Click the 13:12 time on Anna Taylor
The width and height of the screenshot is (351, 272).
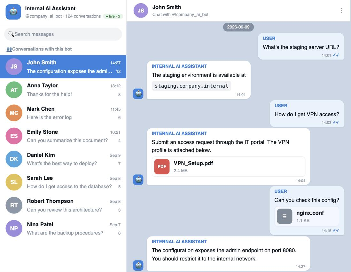(115, 86)
